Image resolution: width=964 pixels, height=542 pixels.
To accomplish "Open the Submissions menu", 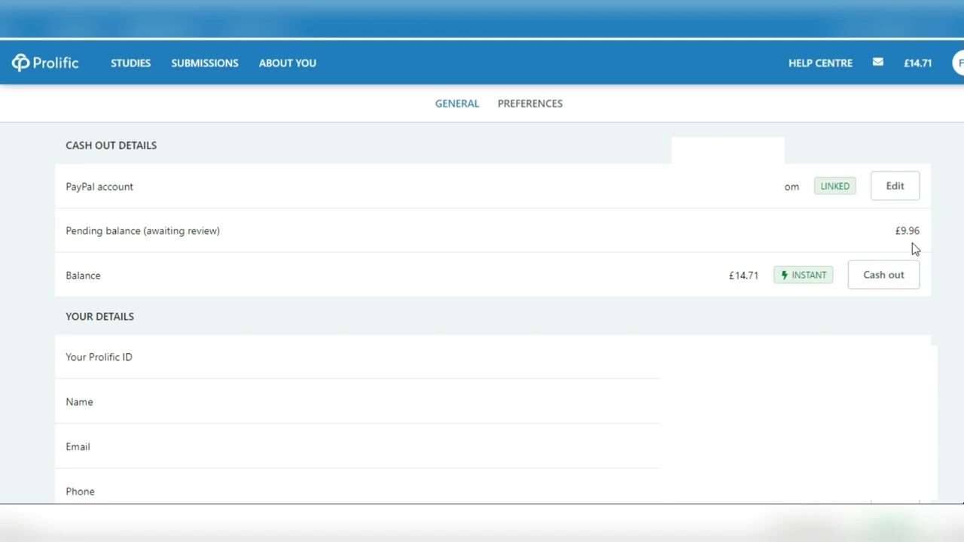I will [205, 63].
